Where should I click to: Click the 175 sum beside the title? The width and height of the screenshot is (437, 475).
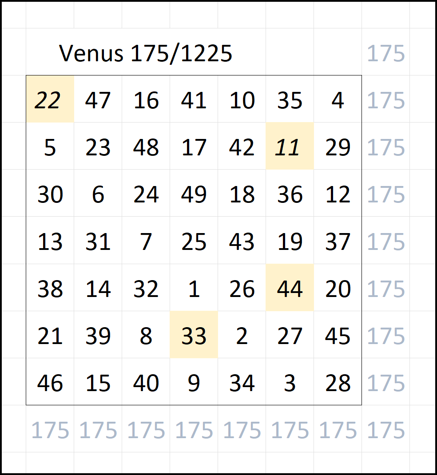tap(385, 54)
